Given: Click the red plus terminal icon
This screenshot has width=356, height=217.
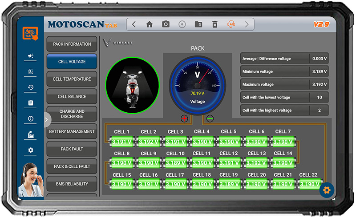Looking at the screenshot, I should [x=184, y=118].
